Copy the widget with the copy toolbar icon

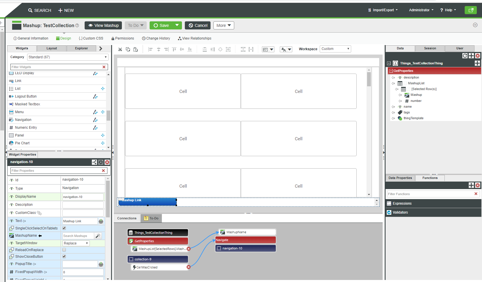(x=128, y=49)
